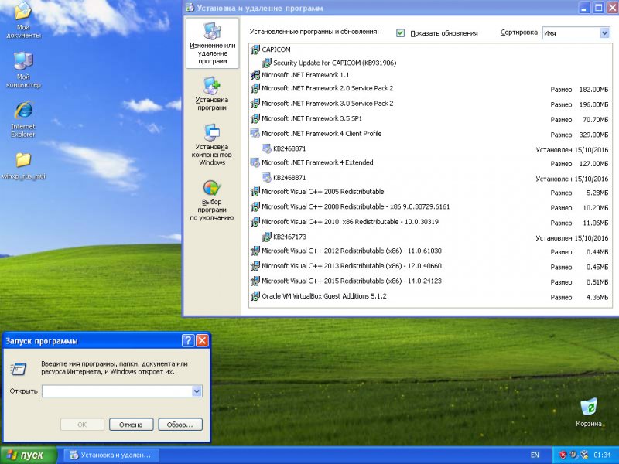Select Microsoft Visual C++ 2010 x86 Redistributable

(x=430, y=222)
